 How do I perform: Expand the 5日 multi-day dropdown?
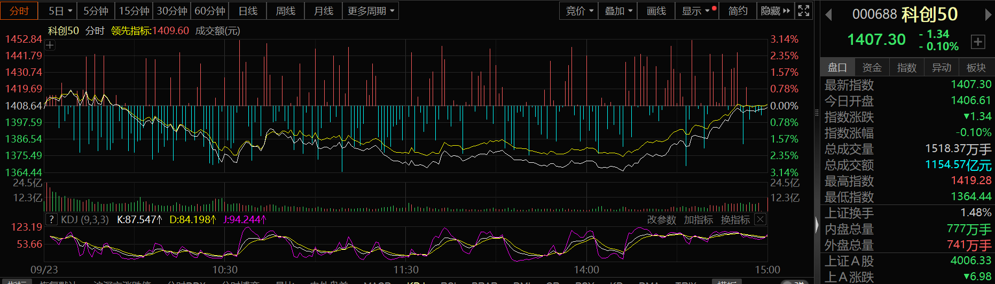point(60,11)
